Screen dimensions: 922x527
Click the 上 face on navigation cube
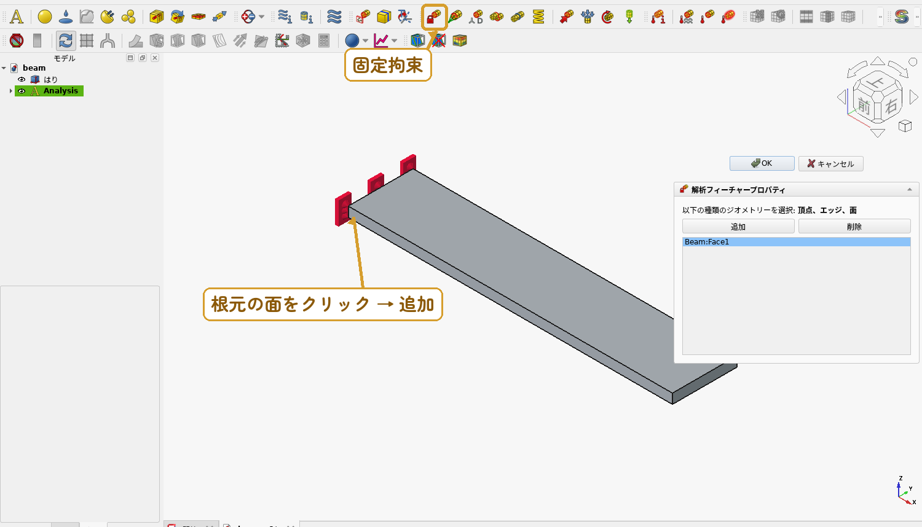(877, 82)
